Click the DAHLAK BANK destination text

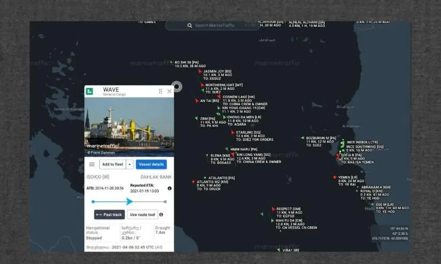[x=156, y=177]
